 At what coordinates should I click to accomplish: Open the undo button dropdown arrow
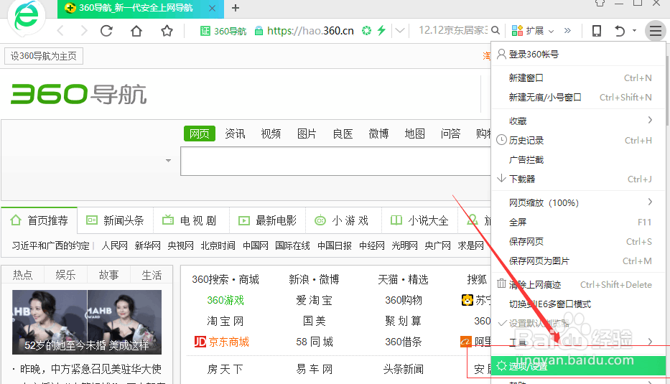(635, 30)
